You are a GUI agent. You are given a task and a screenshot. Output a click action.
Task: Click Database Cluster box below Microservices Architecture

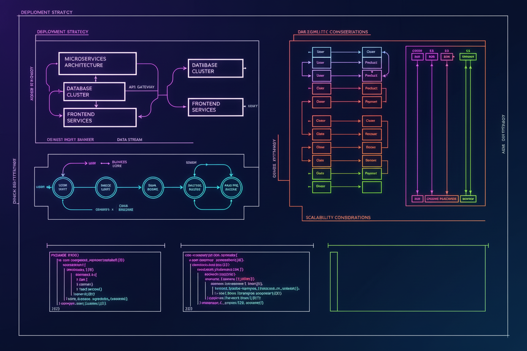(x=94, y=92)
